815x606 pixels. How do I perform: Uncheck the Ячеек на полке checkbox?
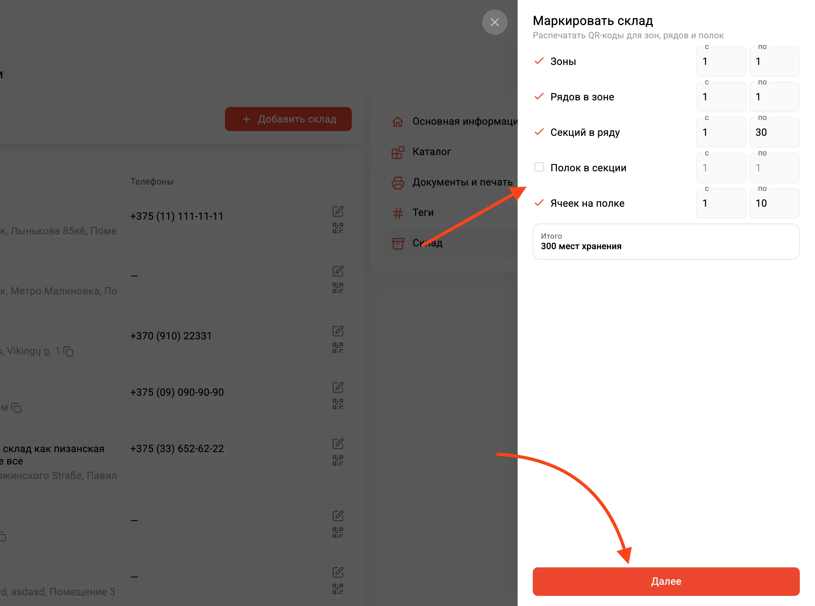tap(539, 203)
